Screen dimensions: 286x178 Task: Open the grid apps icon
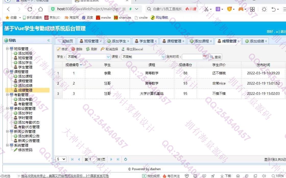click(253, 9)
